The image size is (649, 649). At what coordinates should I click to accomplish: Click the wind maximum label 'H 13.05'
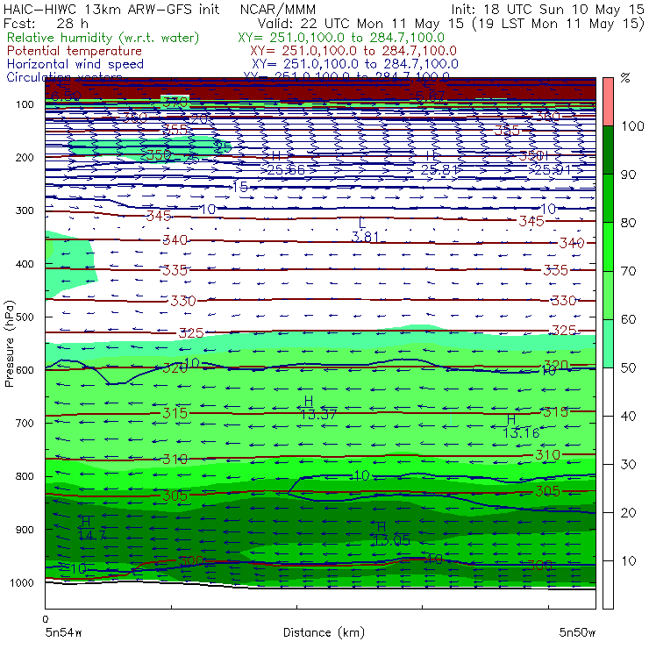coord(391,533)
